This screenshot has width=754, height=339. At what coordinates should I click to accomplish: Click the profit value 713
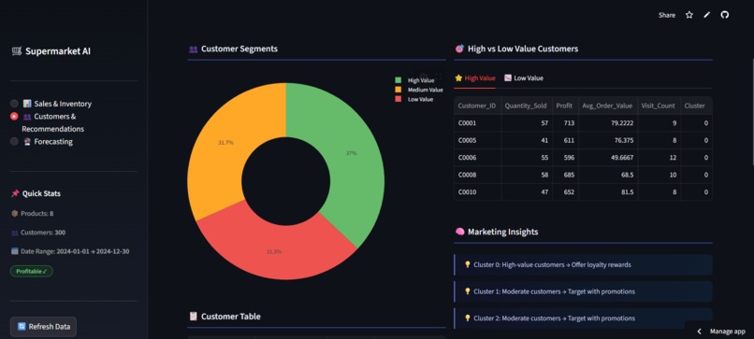tap(564, 123)
